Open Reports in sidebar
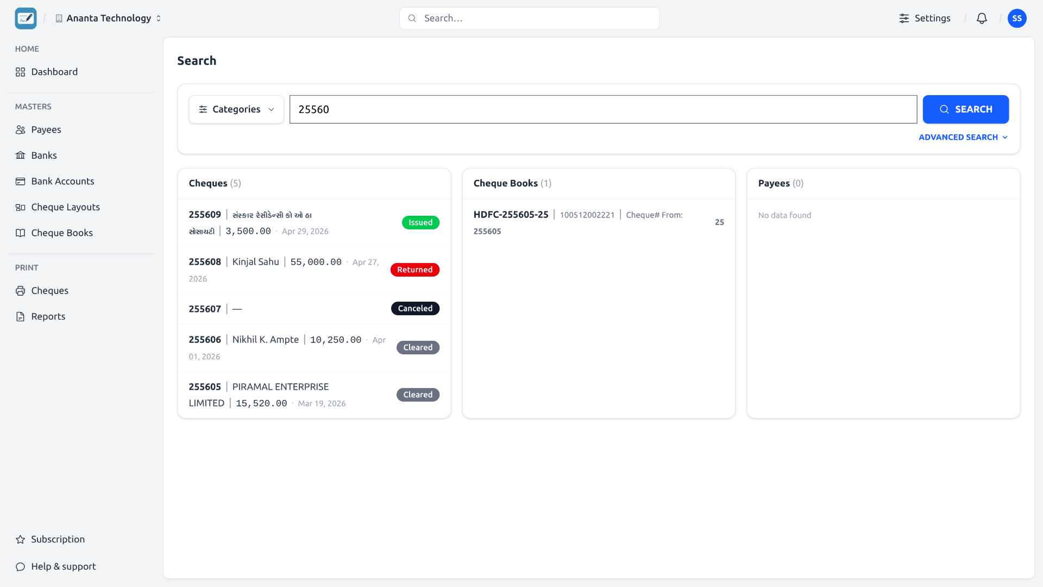1043x587 pixels. 81,316
